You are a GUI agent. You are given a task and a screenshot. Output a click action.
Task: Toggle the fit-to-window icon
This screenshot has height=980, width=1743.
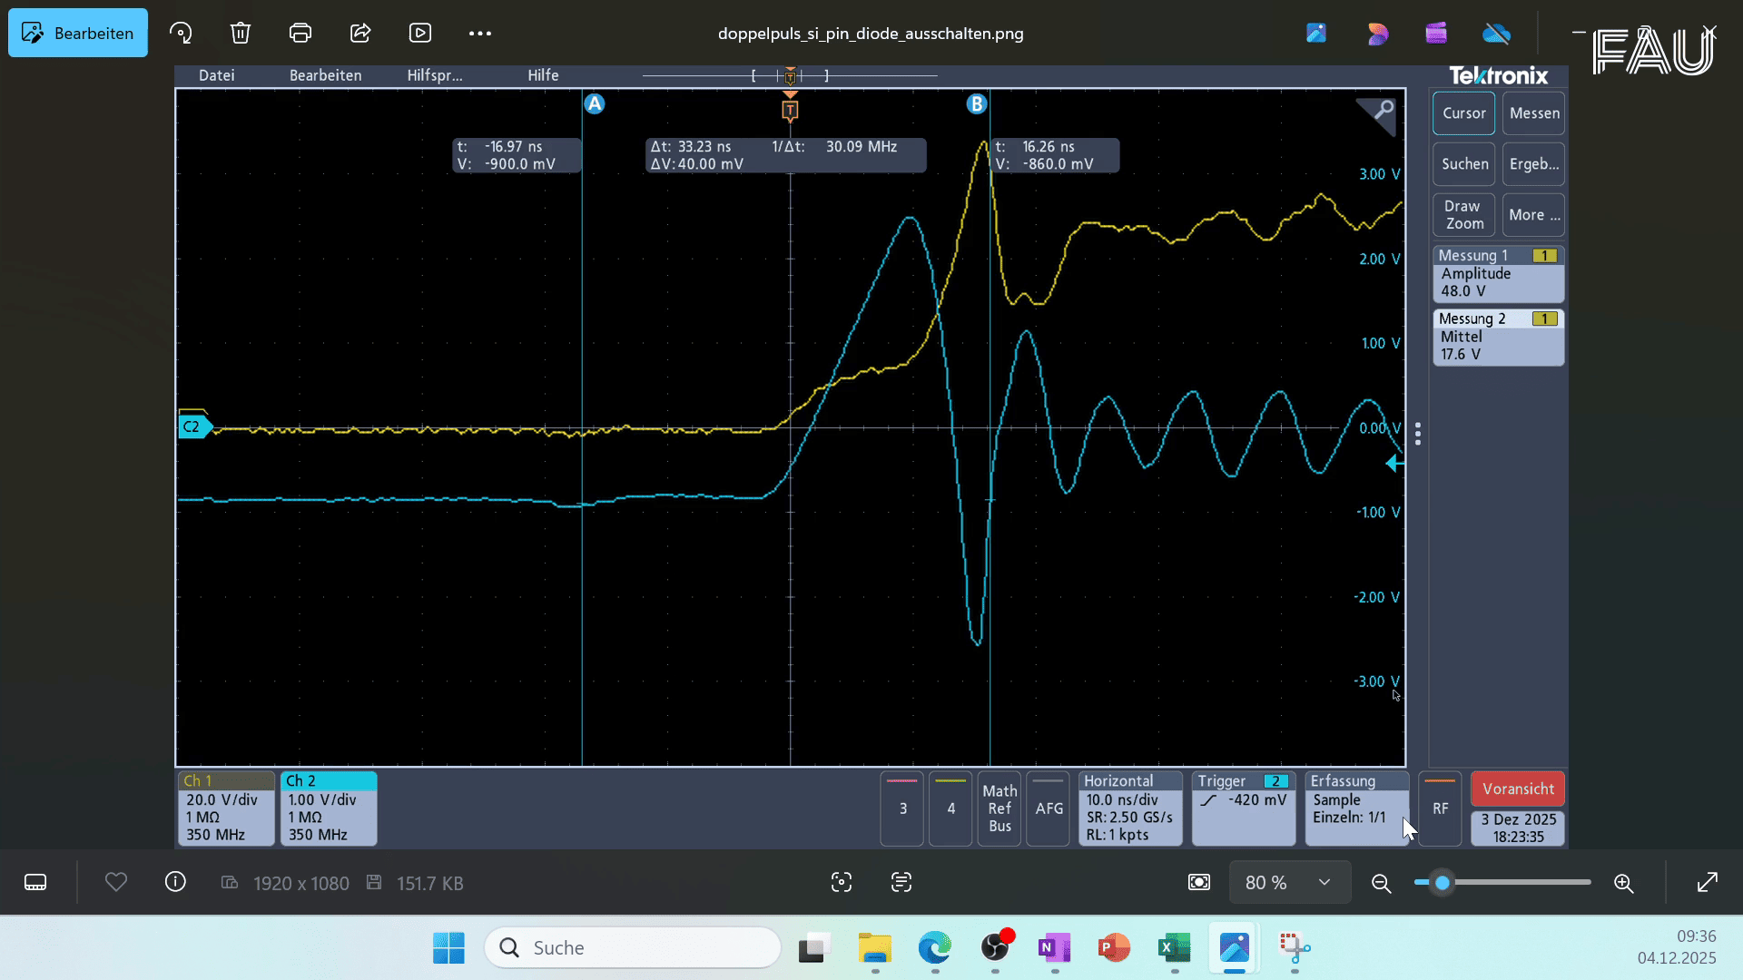pyautogui.click(x=1199, y=882)
